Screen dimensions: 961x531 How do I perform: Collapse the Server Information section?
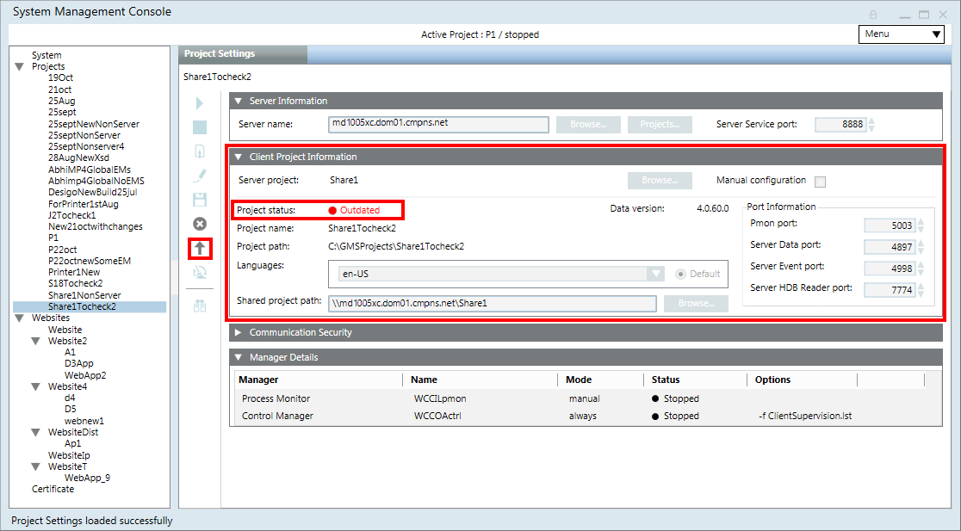pyautogui.click(x=239, y=101)
